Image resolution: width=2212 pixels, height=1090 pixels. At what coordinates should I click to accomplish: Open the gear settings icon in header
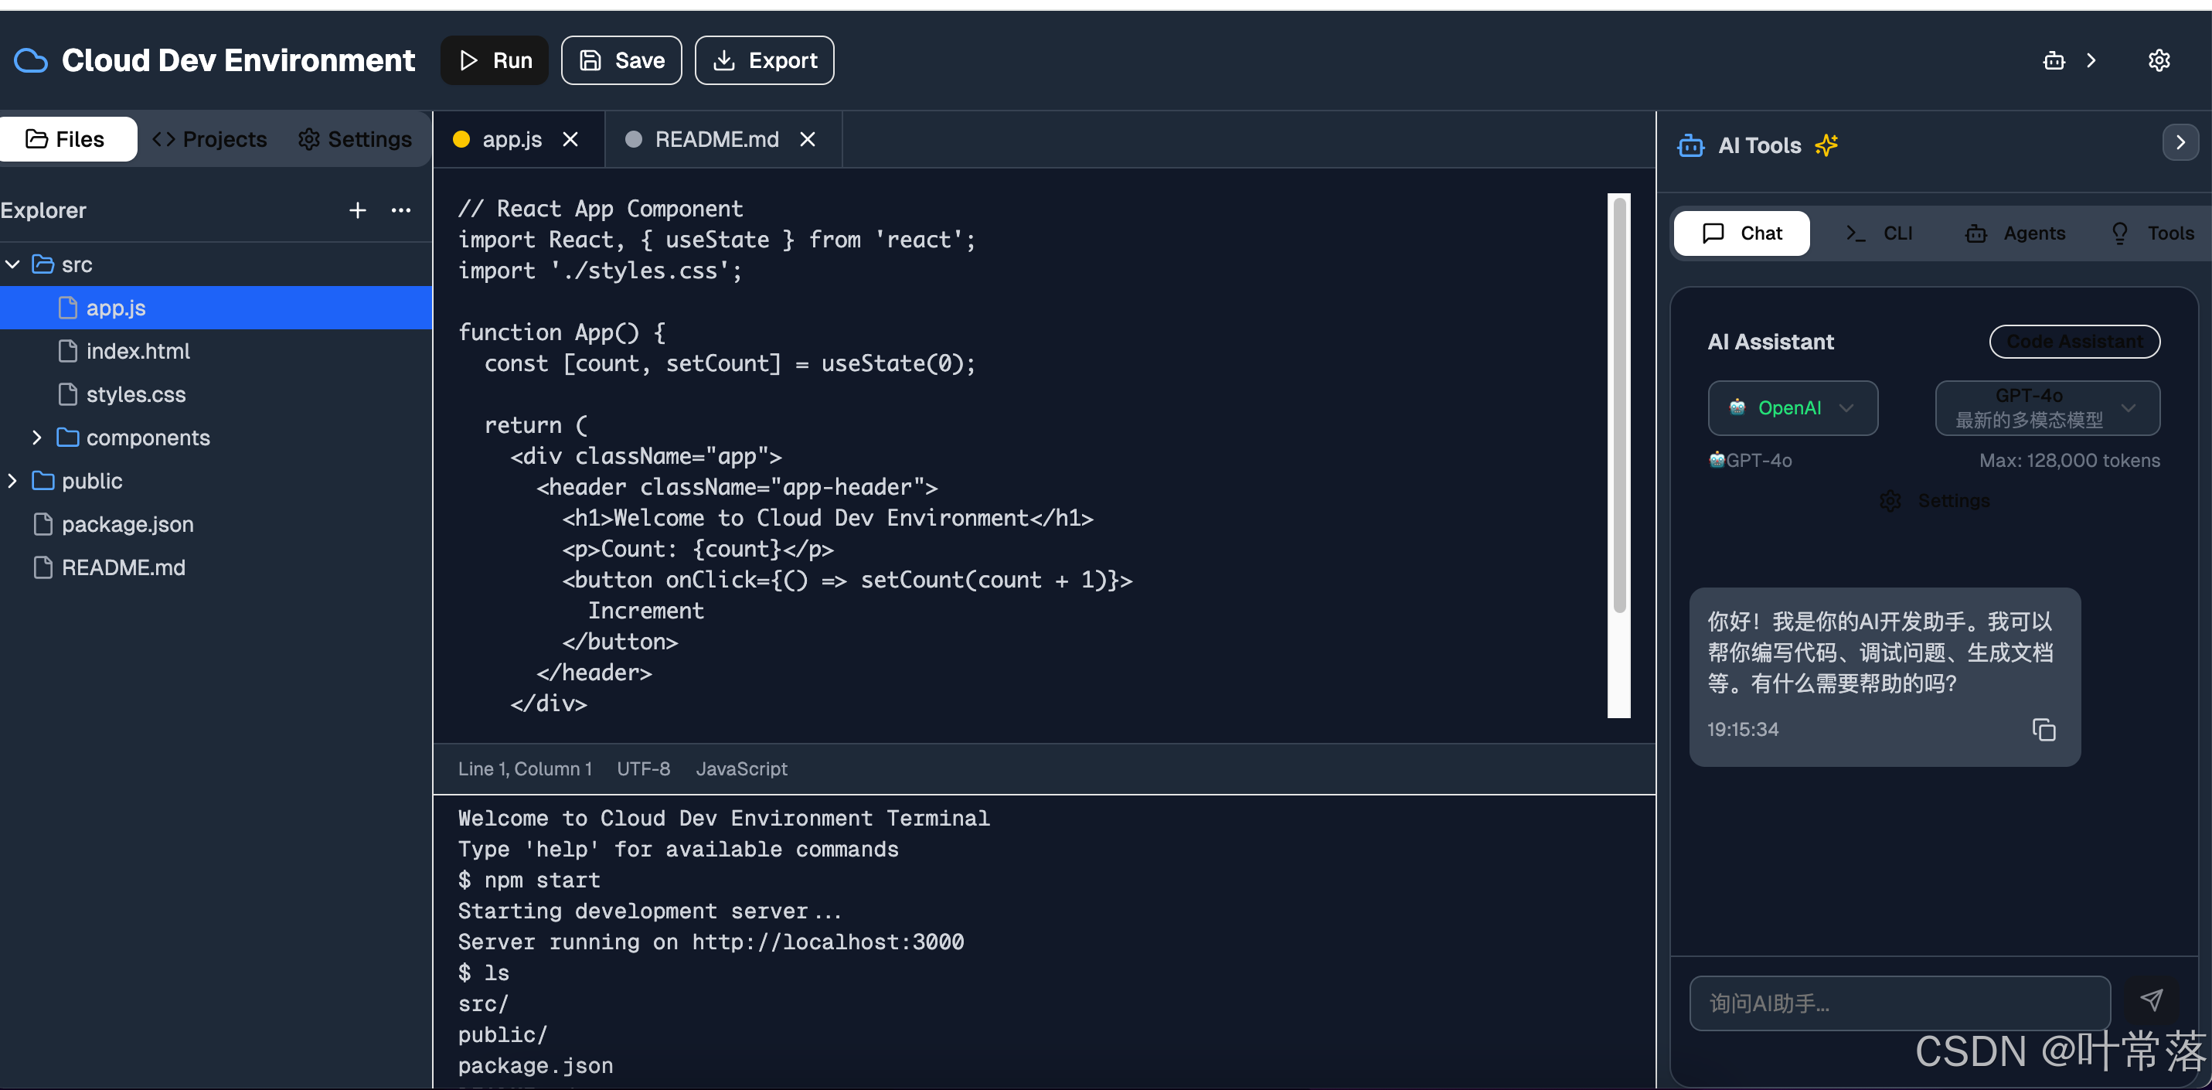(2159, 60)
